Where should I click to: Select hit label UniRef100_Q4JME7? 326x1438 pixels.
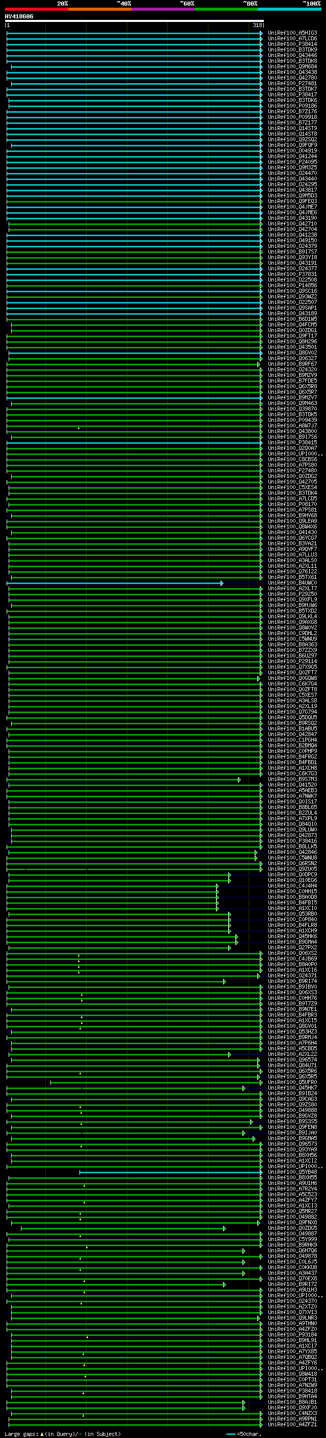click(x=292, y=207)
